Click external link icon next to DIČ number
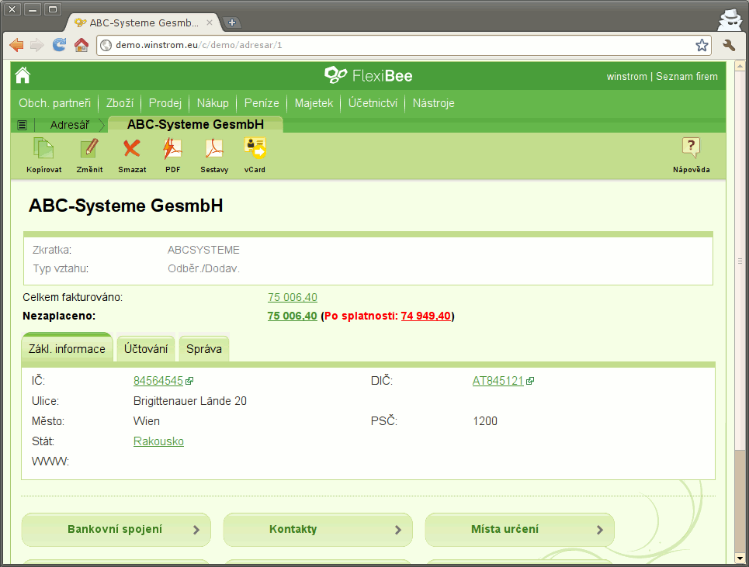The height and width of the screenshot is (567, 749). (530, 381)
